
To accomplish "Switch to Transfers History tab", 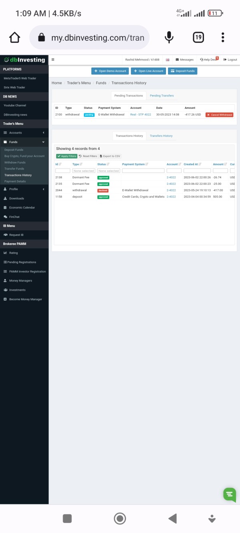I will pos(161,136).
